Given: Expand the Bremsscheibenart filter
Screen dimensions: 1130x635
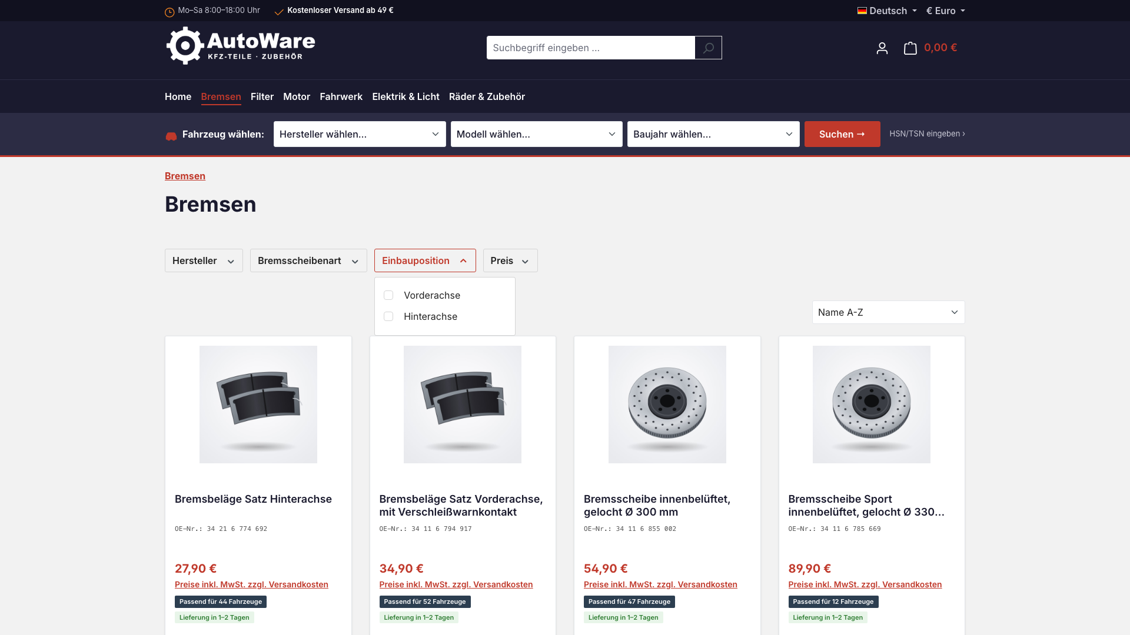Looking at the screenshot, I should tap(308, 260).
